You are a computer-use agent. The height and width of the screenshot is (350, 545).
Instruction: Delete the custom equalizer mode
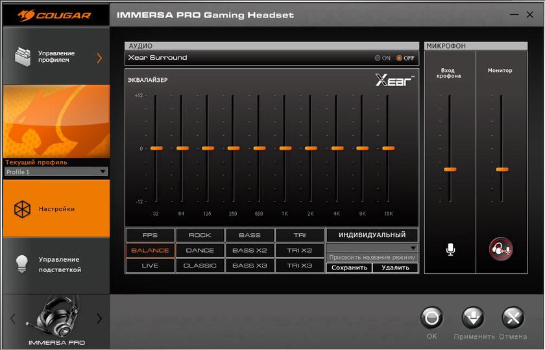point(395,268)
